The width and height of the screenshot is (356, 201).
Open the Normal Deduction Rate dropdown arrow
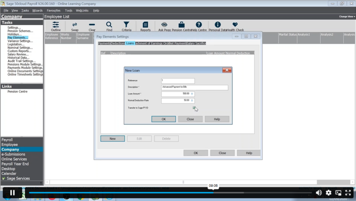point(192,100)
